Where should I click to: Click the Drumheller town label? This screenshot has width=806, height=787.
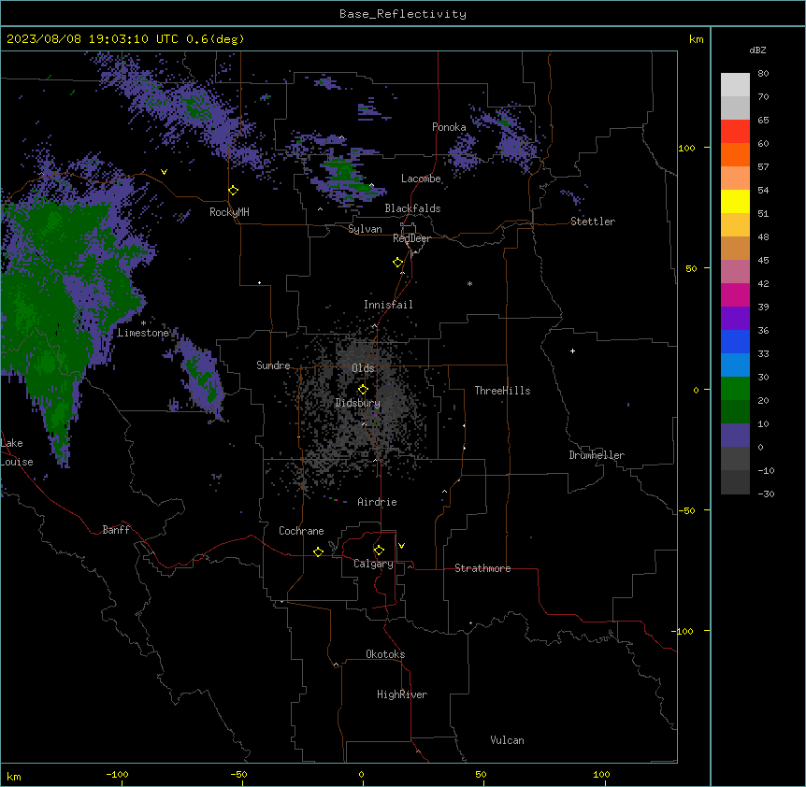pos(597,455)
